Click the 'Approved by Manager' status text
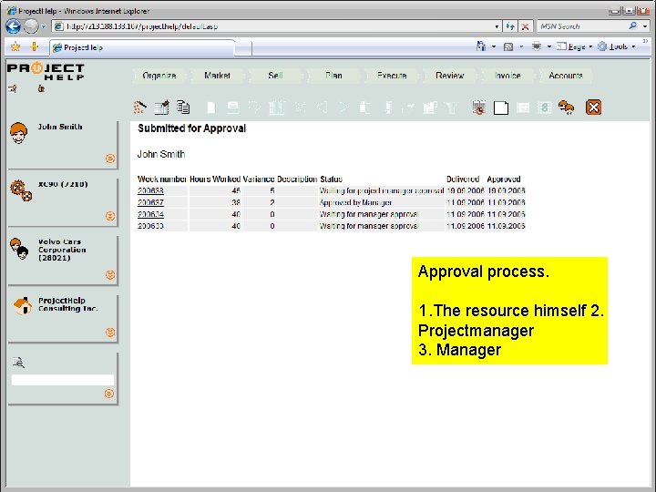This screenshot has height=492, width=656. 355,202
